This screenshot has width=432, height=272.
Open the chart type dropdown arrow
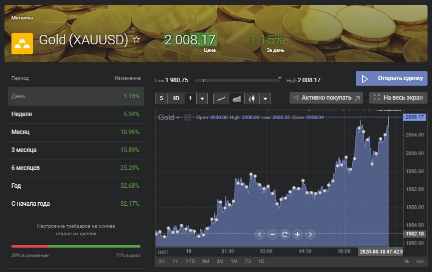[x=265, y=98]
